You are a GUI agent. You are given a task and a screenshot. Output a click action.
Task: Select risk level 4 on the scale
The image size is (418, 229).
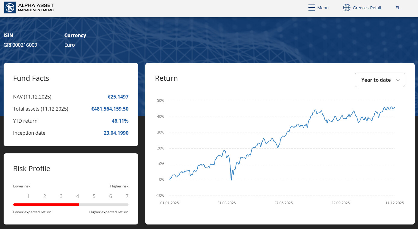[78, 196]
